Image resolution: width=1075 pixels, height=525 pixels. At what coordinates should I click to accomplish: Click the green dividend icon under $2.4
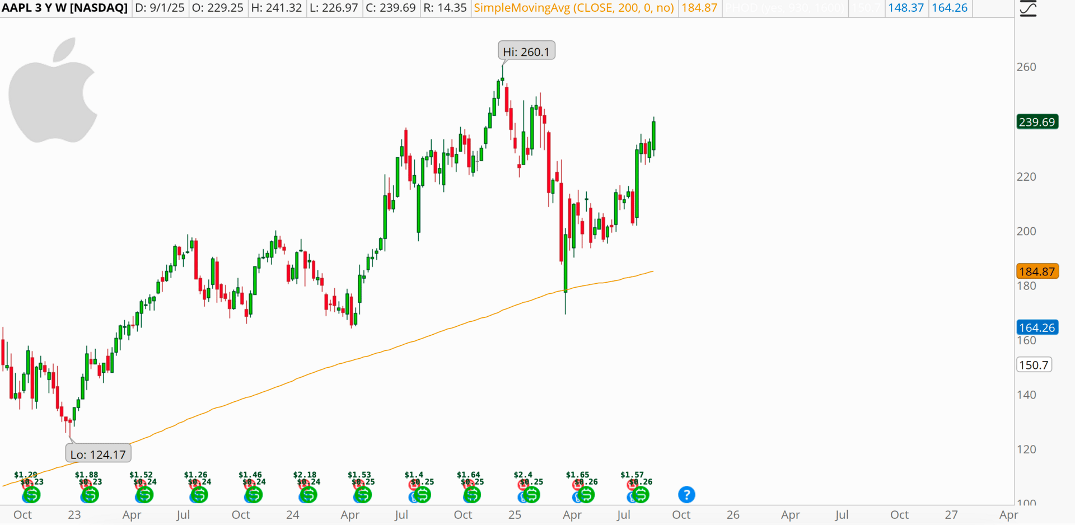tap(532, 495)
